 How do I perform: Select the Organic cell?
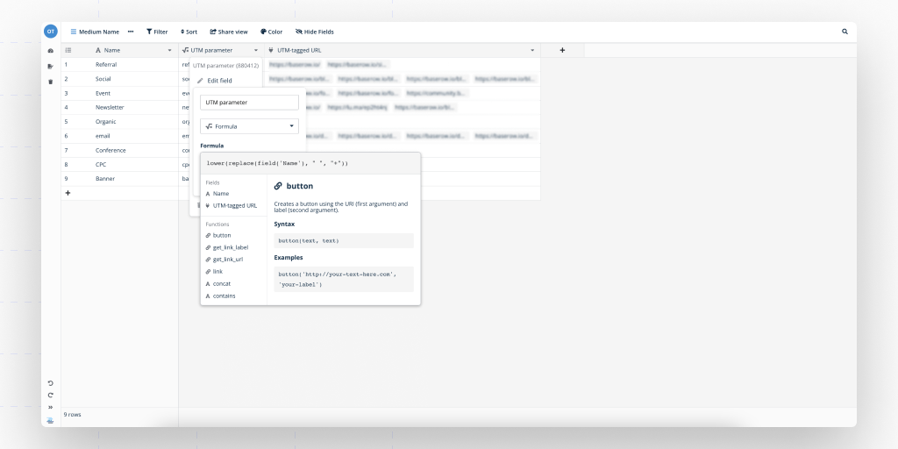click(134, 121)
